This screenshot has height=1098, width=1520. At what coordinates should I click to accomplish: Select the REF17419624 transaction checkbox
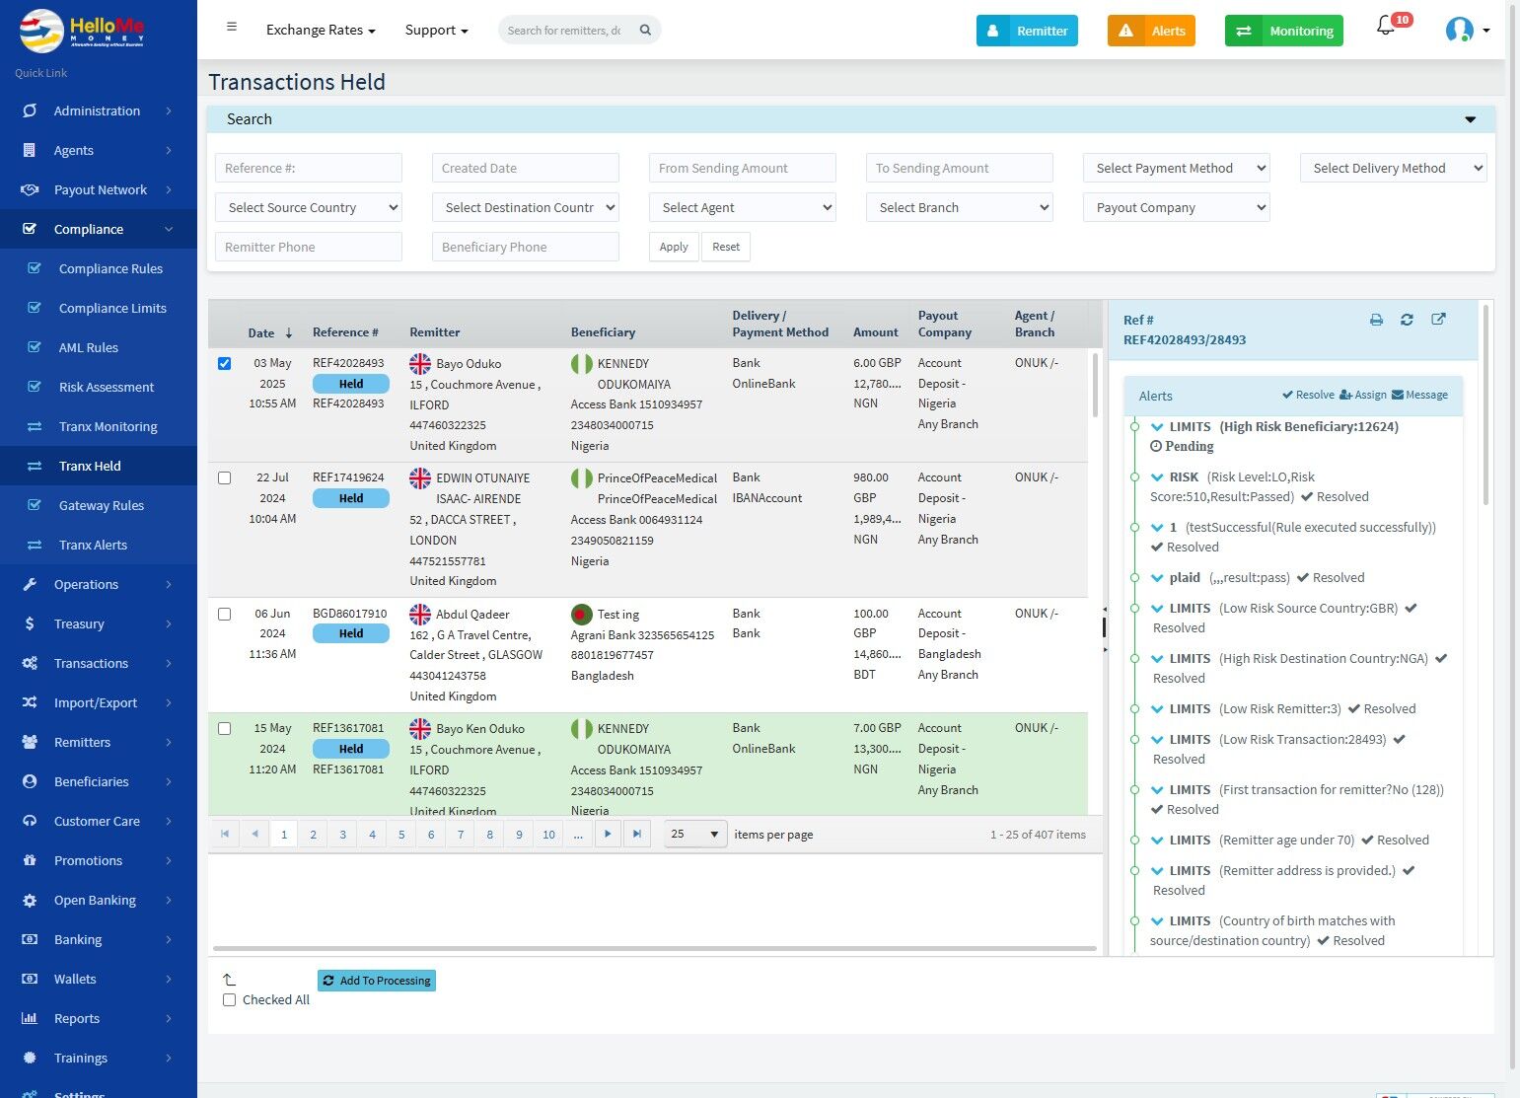(x=225, y=478)
